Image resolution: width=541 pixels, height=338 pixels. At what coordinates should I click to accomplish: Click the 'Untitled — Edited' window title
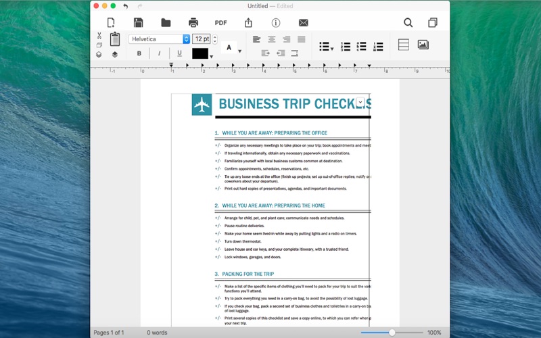click(270, 6)
